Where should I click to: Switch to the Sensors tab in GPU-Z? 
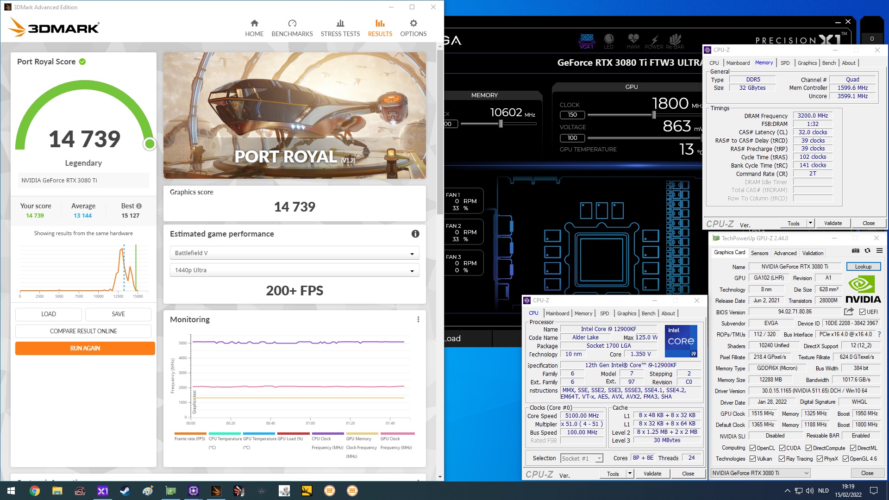point(759,253)
